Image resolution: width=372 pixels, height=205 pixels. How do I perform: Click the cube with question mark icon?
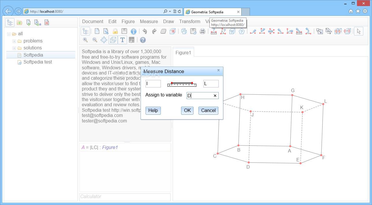click(232, 31)
